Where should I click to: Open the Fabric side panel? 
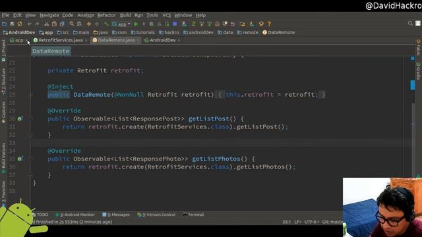click(418, 47)
